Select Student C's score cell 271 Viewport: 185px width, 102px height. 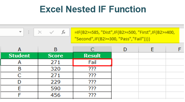point(56,75)
